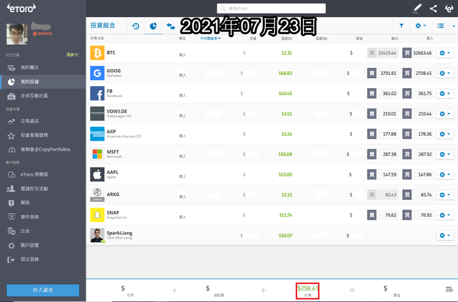
Task: Click SNAP sell price 76.62
Action: coord(383,215)
